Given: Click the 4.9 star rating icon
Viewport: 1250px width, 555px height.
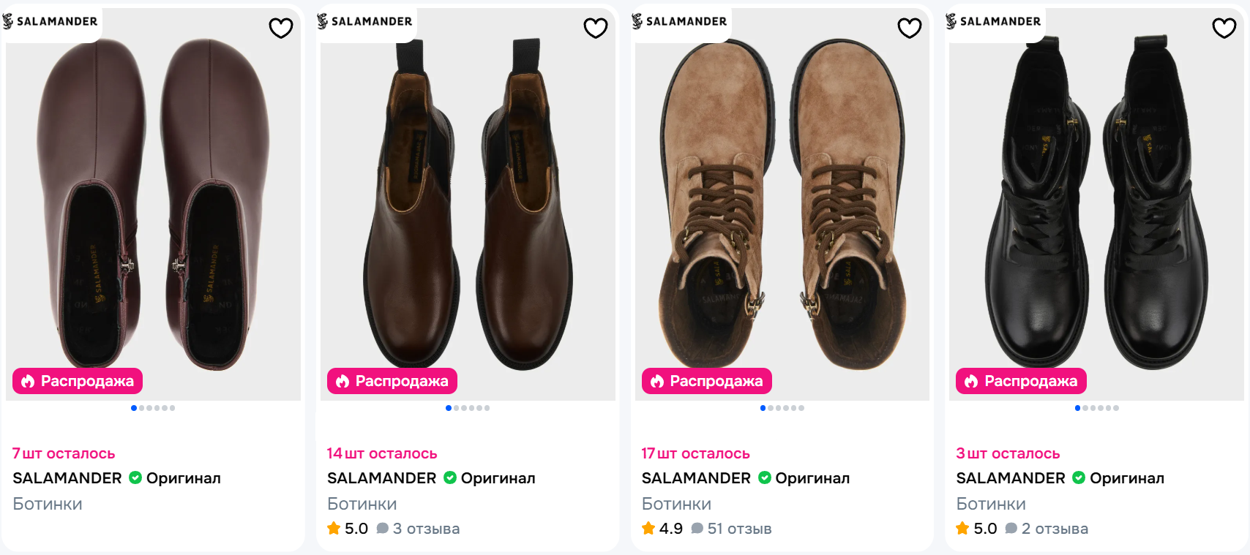Looking at the screenshot, I should [648, 528].
